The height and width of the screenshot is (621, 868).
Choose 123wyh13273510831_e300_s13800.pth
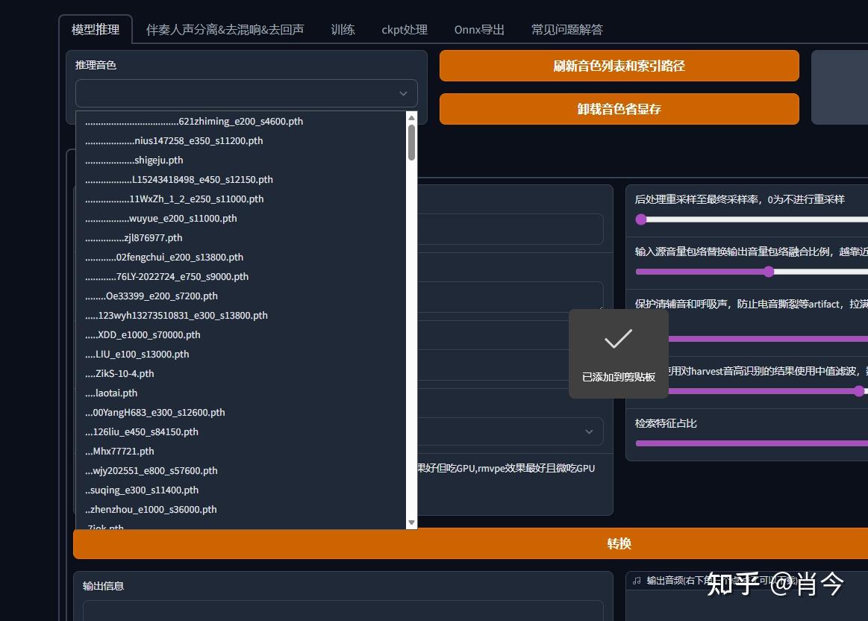tap(241, 315)
